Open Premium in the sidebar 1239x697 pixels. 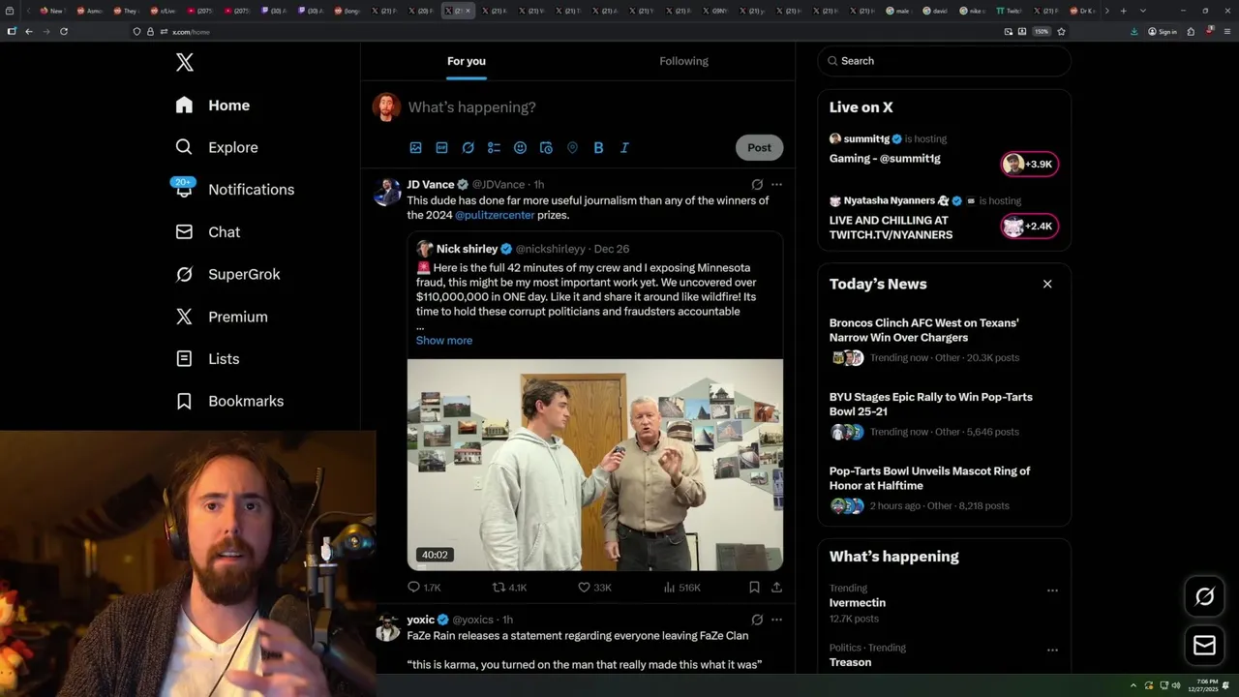(x=221, y=317)
